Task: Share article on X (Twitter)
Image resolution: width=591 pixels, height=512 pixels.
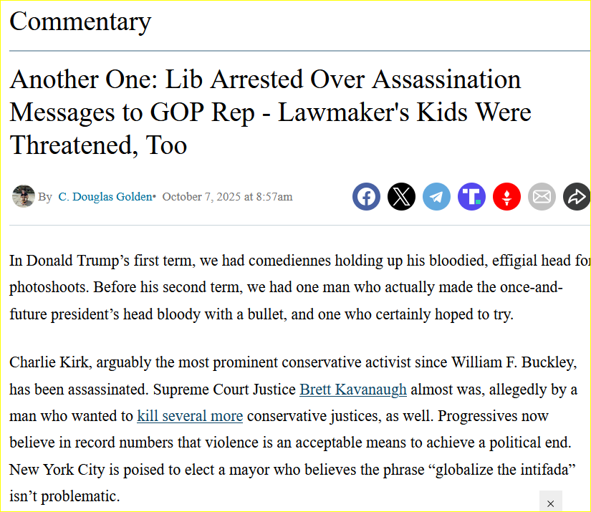Action: click(401, 196)
